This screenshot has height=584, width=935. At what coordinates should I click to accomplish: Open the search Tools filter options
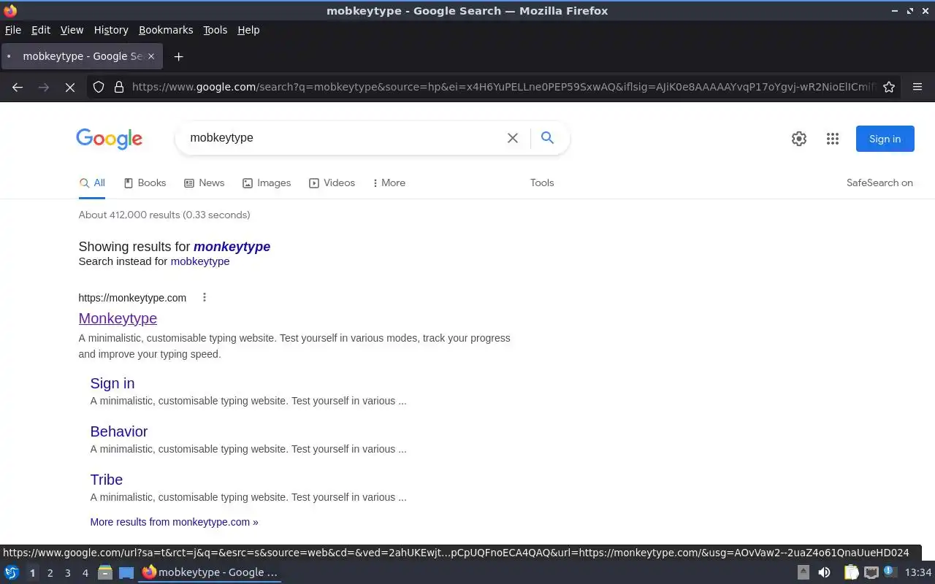(x=542, y=183)
